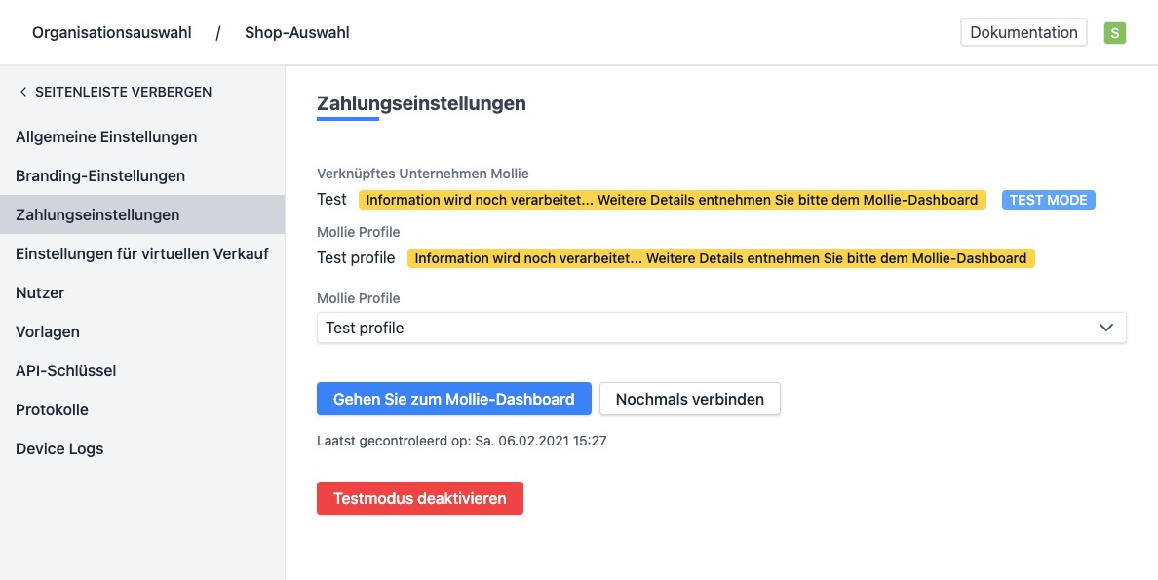
Task: Click the chevron beside Seitenleiste verbergen
Action: point(23,92)
